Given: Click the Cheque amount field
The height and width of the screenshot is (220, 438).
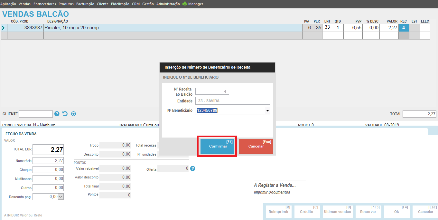Looking at the screenshot, I should [48, 169].
